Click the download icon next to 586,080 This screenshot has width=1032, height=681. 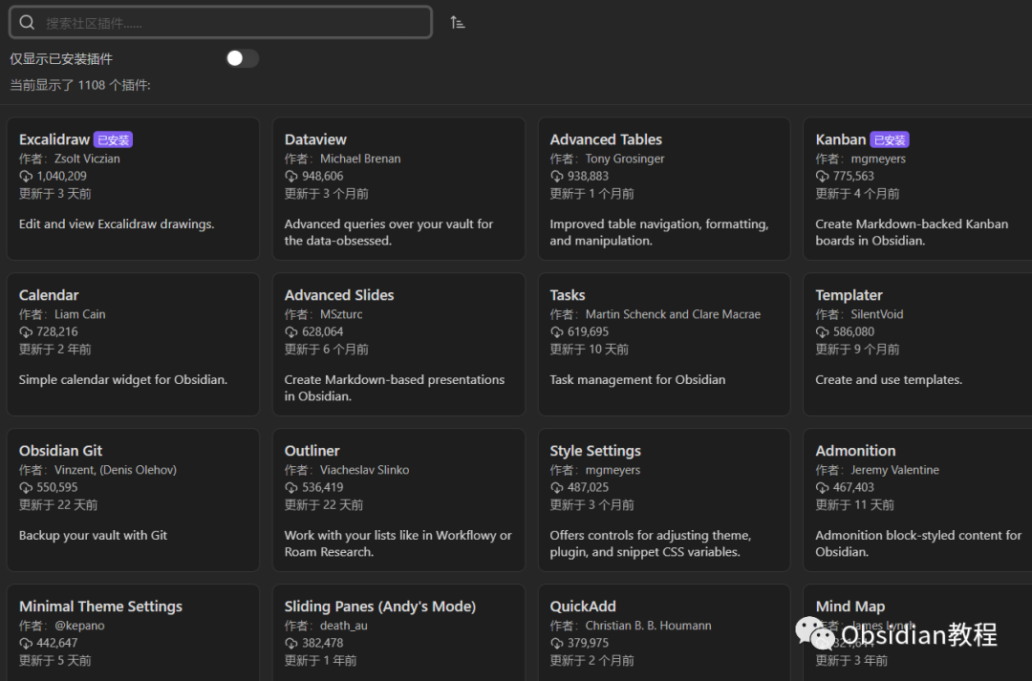click(x=822, y=332)
